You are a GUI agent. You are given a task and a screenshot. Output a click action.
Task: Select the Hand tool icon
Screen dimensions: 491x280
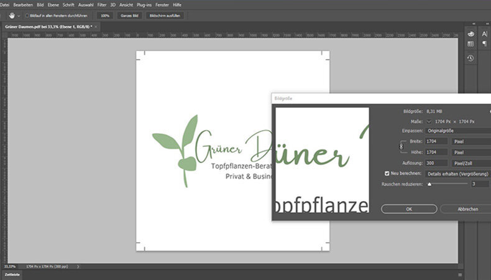click(x=11, y=15)
